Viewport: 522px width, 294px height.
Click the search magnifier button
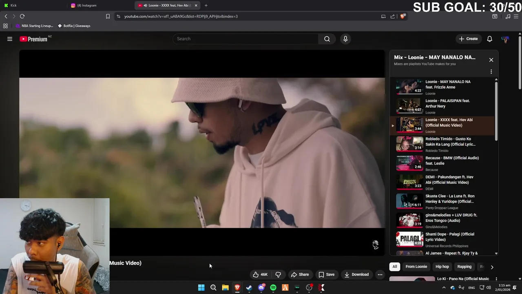pyautogui.click(x=327, y=39)
